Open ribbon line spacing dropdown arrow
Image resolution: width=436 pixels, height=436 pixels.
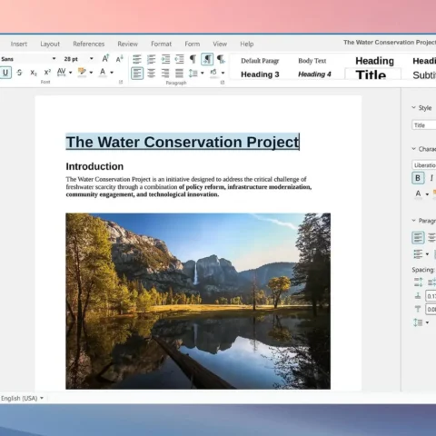tap(203, 73)
